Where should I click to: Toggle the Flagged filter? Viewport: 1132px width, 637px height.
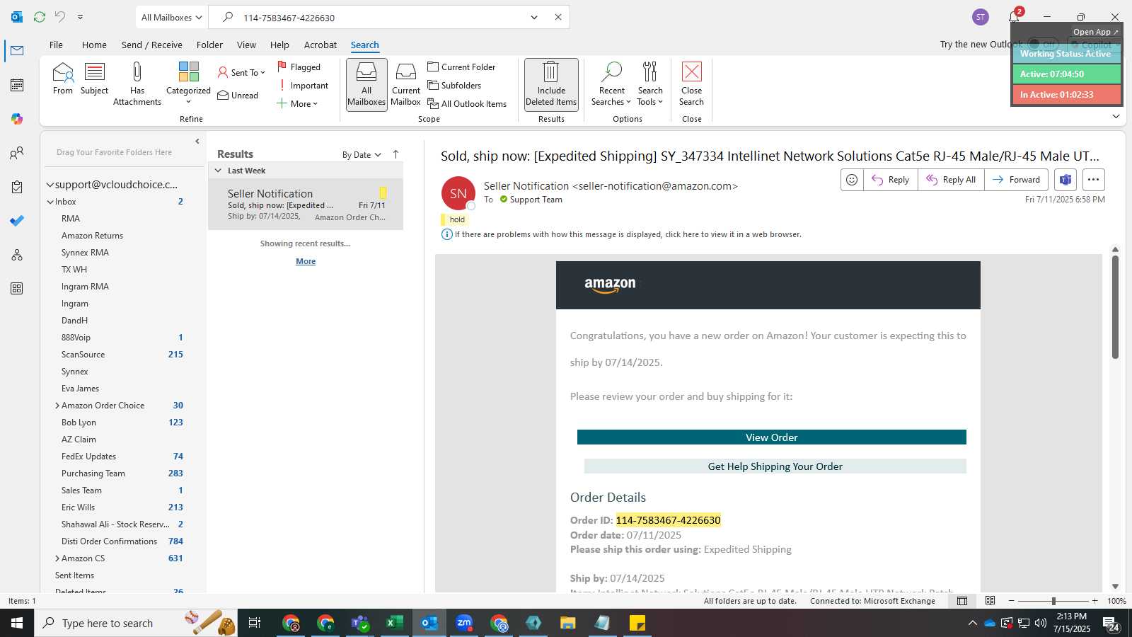point(299,67)
